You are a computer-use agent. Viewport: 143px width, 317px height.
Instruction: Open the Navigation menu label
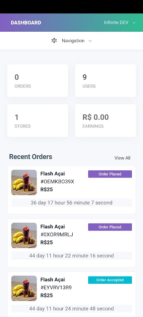tap(73, 41)
